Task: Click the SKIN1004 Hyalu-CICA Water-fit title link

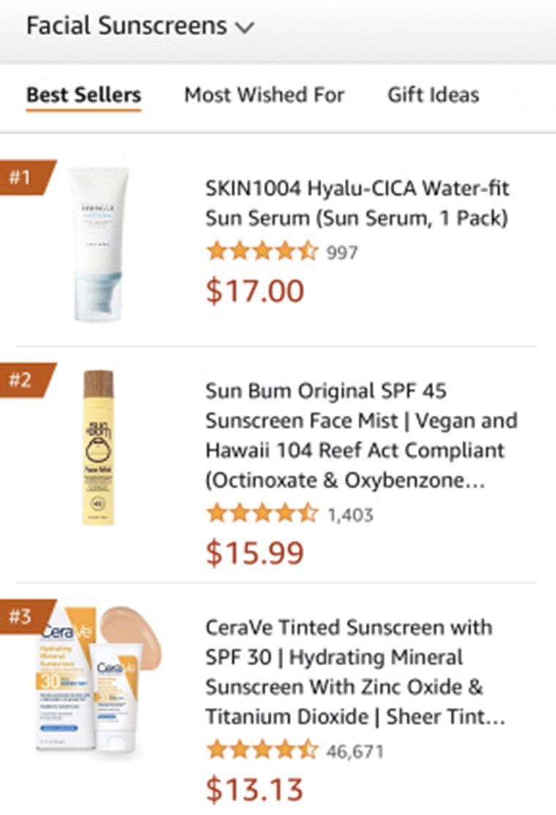Action: coord(357,203)
